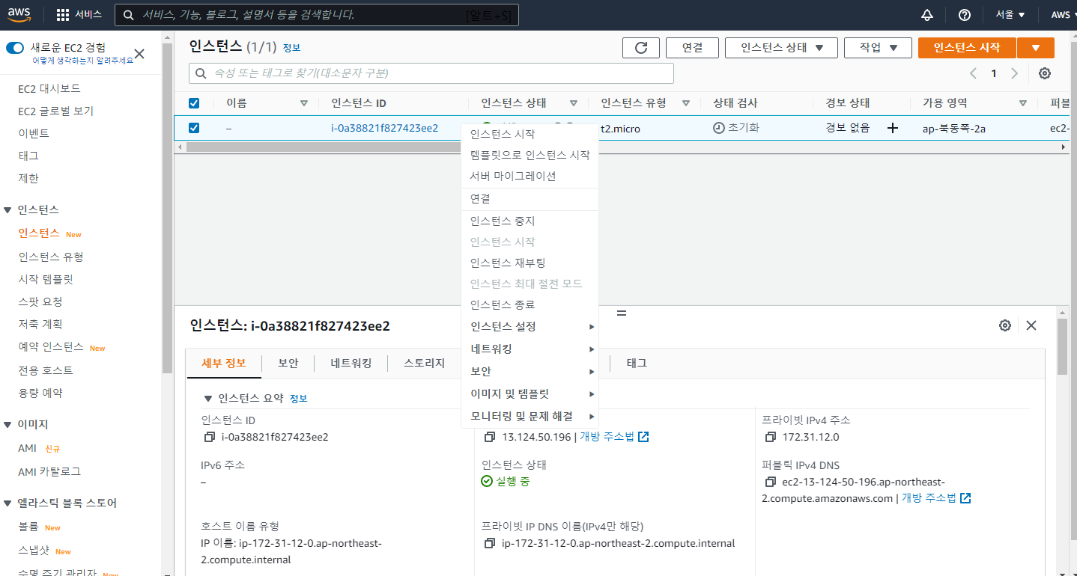The height and width of the screenshot is (576, 1077).
Task: Open 인스턴스 설정 submenu
Action: tap(530, 327)
